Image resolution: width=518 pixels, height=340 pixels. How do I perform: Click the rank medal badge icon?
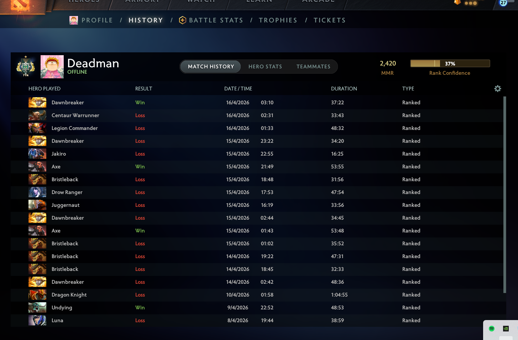click(26, 66)
